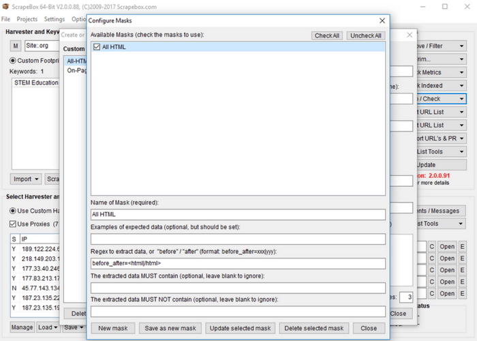Select proxy row 218.149.203
Screen dimensions: 477x341
click(35, 258)
